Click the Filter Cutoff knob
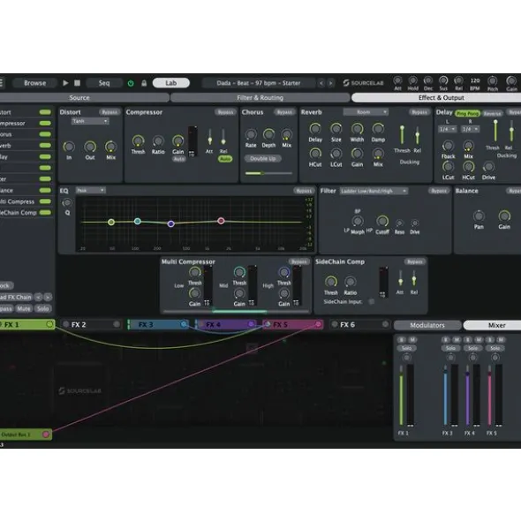 click(382, 221)
